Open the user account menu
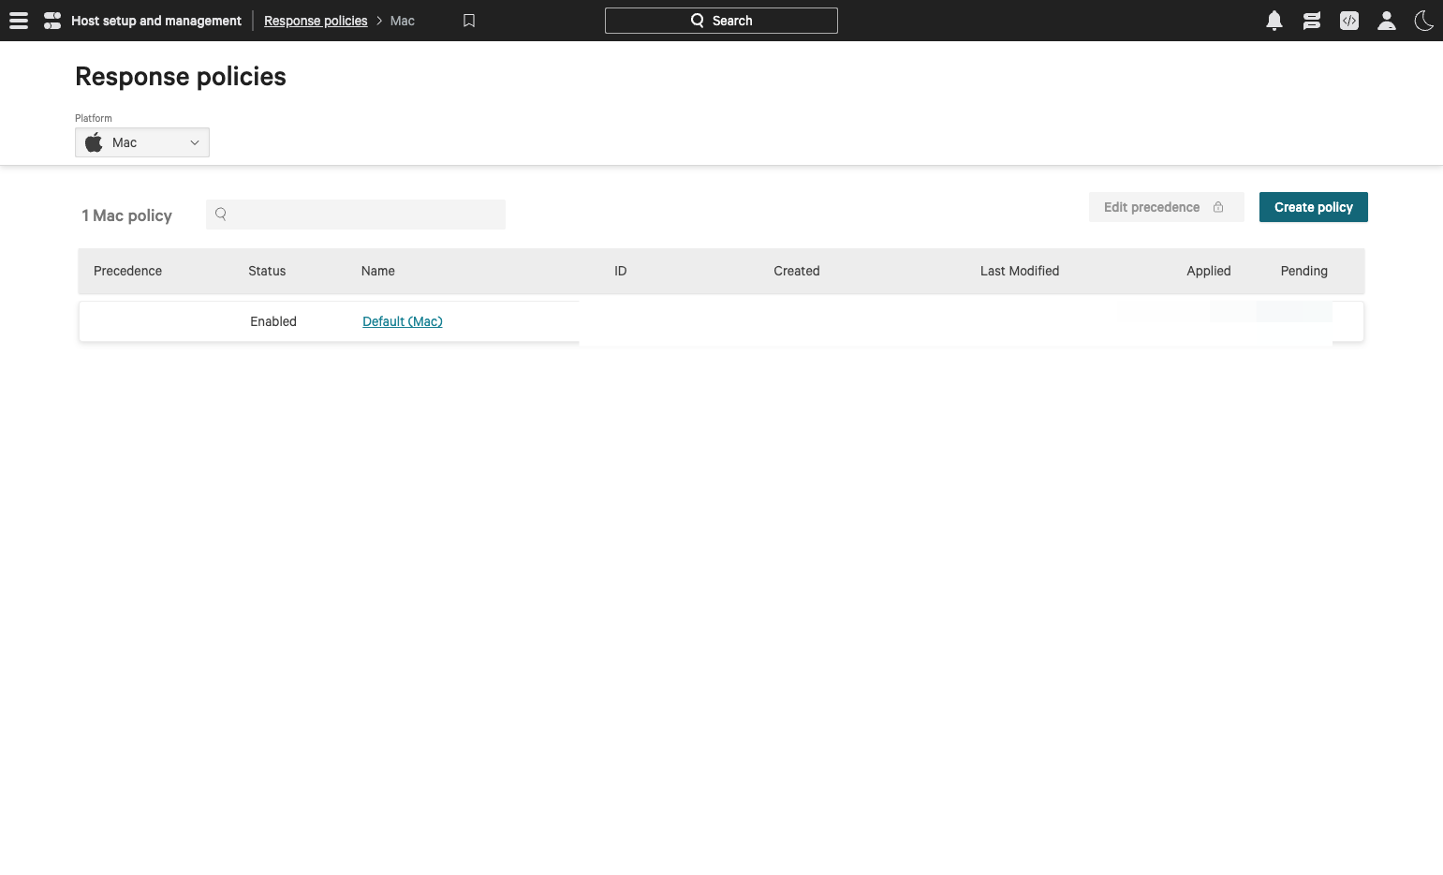This screenshot has width=1443, height=875. [1386, 21]
